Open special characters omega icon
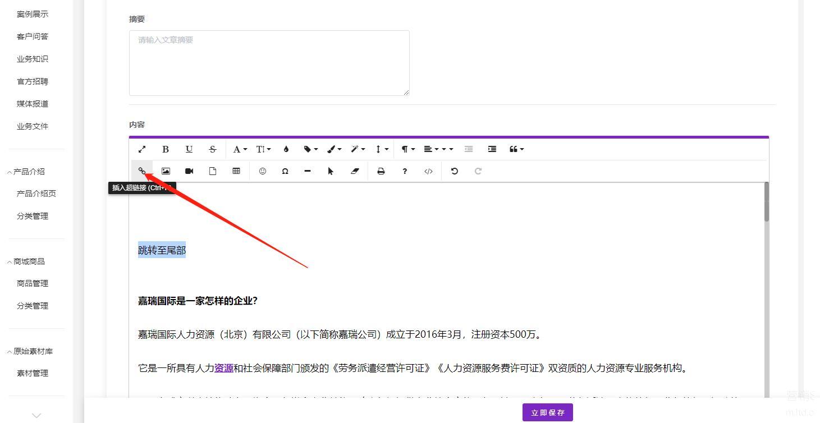Image resolution: width=820 pixels, height=423 pixels. [x=285, y=171]
